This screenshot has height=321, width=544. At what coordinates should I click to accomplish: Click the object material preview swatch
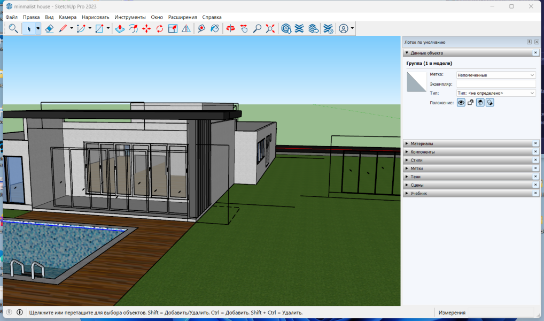coord(417,82)
